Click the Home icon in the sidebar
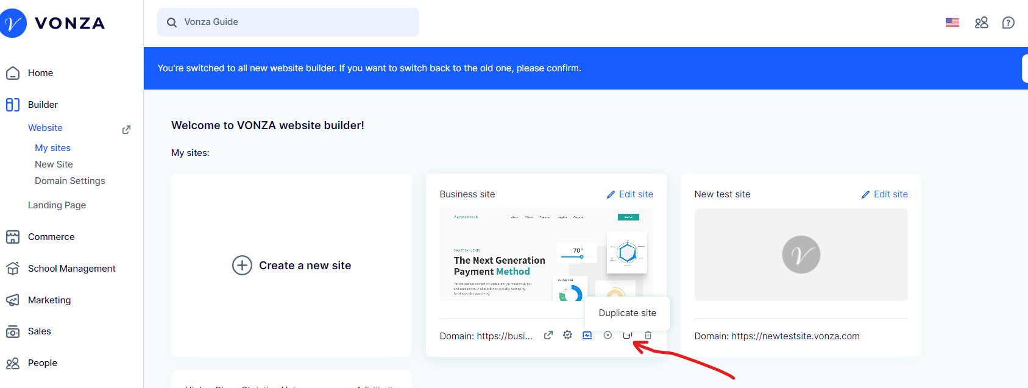Viewport: 1028px width, 388px height. 13,73
